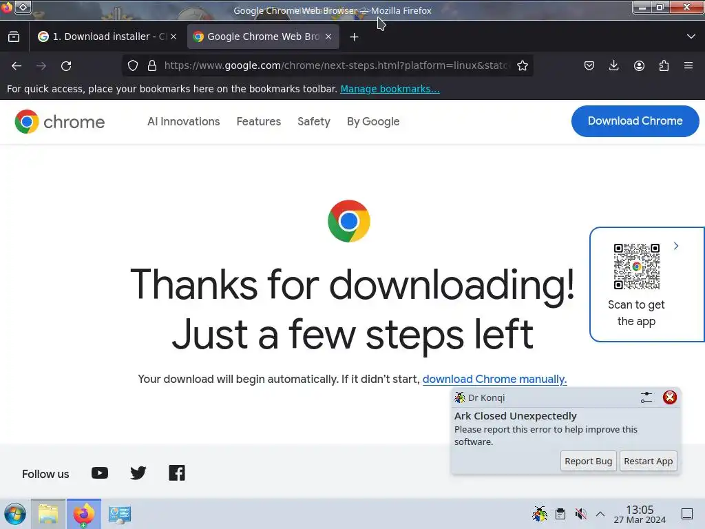This screenshot has height=529, width=705.
Task: Click download Chrome manually link
Action: click(x=494, y=380)
